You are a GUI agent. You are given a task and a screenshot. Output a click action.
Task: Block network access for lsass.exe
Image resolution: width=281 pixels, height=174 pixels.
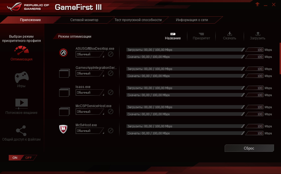coord(110,92)
